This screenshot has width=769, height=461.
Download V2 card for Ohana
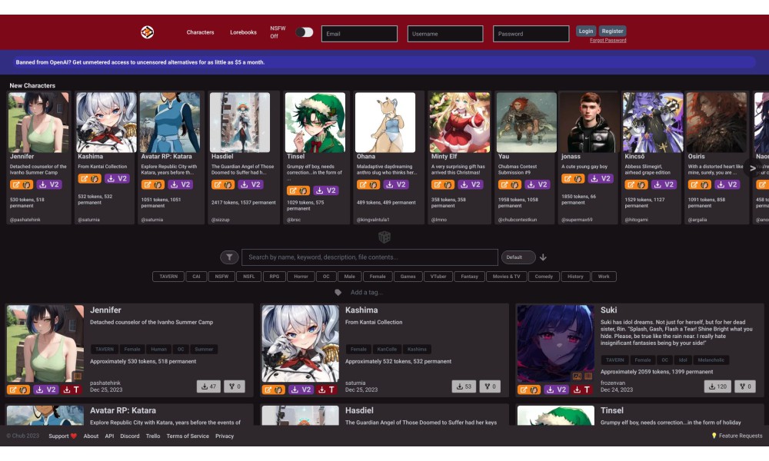[x=396, y=184]
